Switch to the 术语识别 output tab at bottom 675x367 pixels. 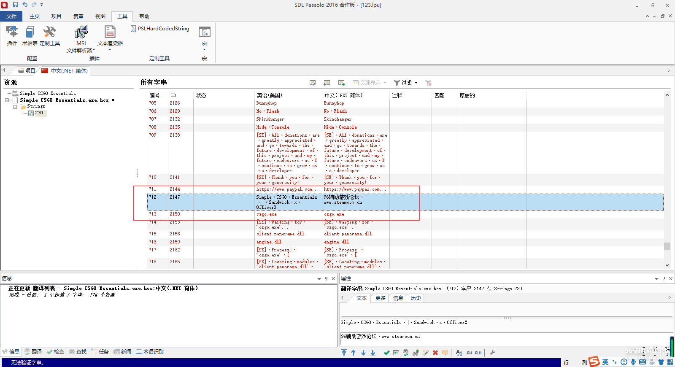click(x=150, y=352)
